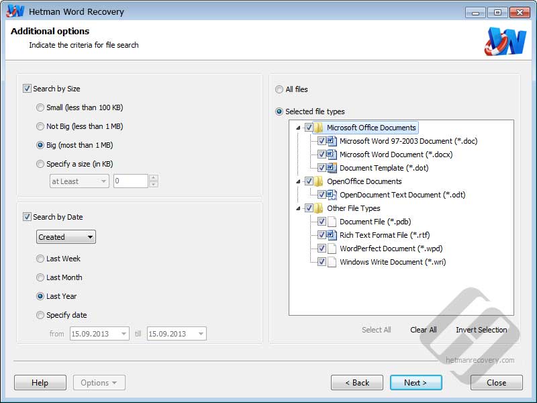Uncheck the *.docx file type checkbox
Image resolution: width=537 pixels, height=403 pixels.
(x=322, y=154)
